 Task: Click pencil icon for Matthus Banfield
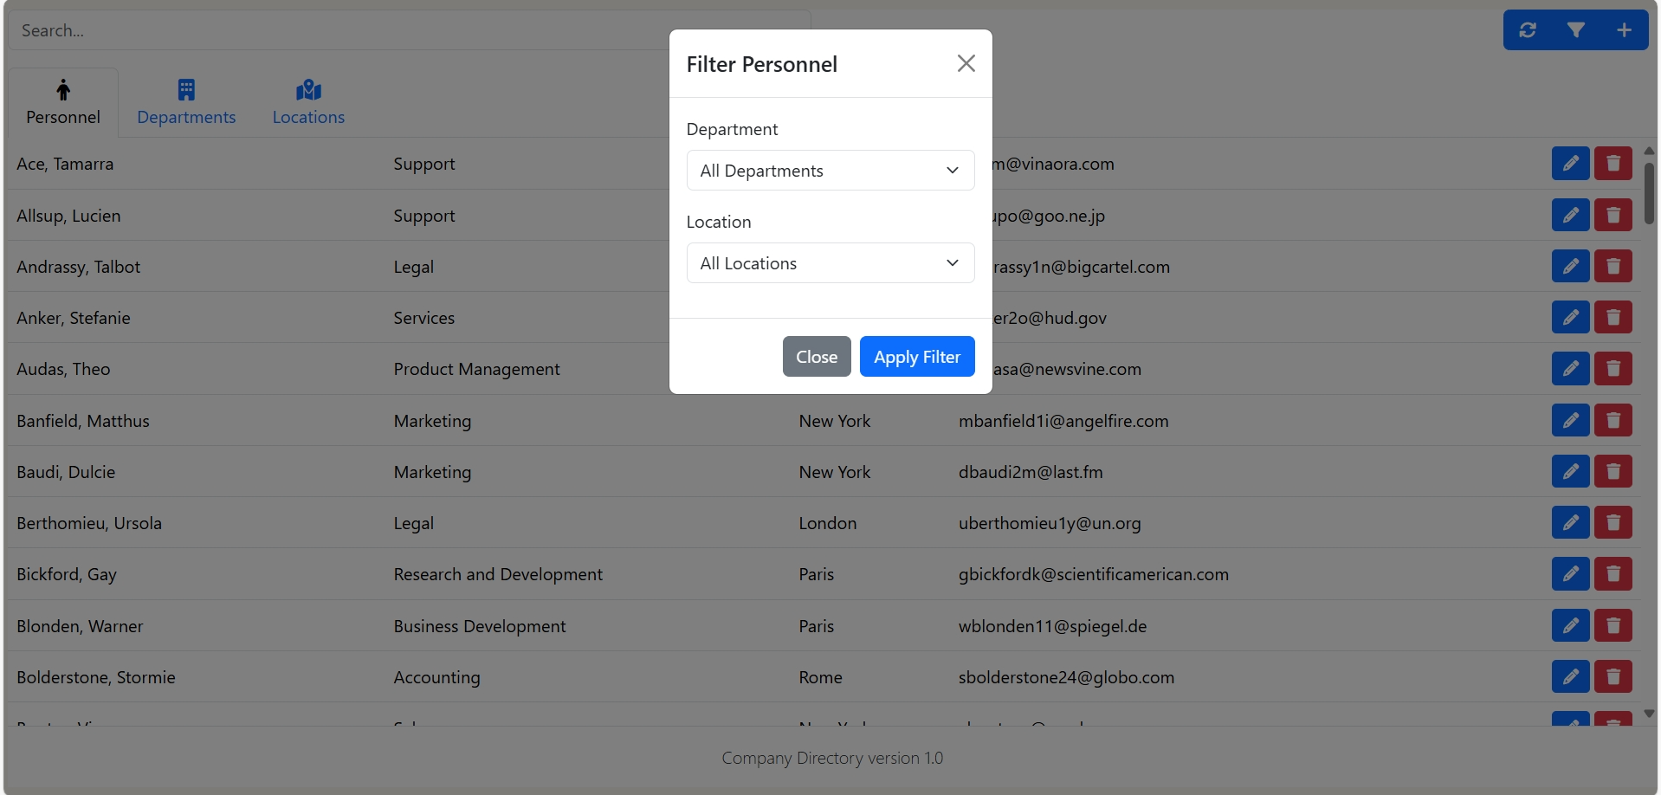pos(1570,421)
